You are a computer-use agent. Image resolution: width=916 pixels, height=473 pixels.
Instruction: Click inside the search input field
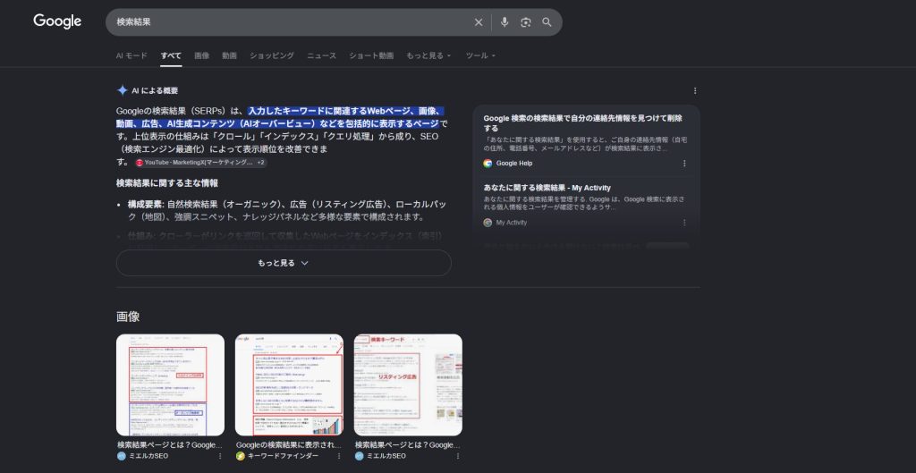tap(293, 22)
